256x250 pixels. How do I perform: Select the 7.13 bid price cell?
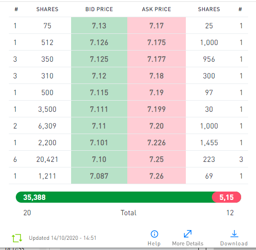[99, 26]
